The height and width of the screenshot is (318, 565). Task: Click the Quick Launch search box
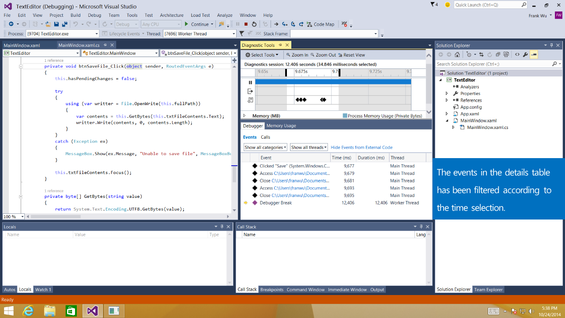490,5
